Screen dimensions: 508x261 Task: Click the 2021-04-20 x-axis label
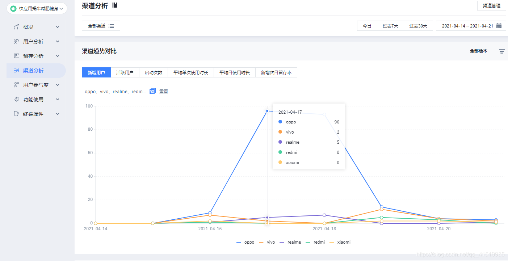click(439, 229)
